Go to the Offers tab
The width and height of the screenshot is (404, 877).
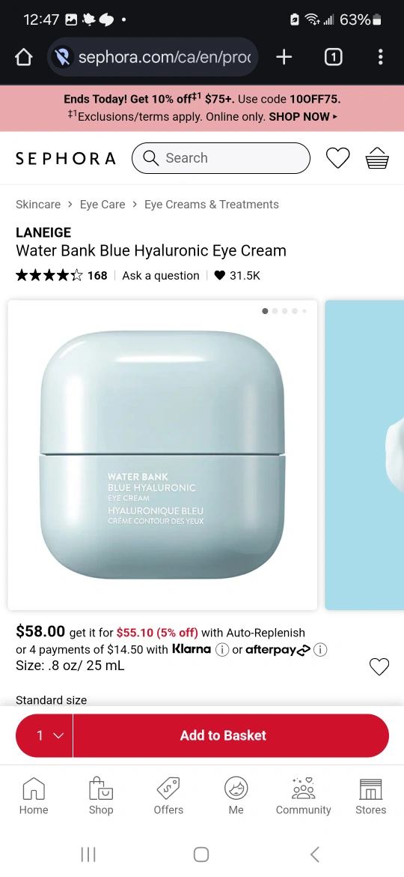pos(168,796)
